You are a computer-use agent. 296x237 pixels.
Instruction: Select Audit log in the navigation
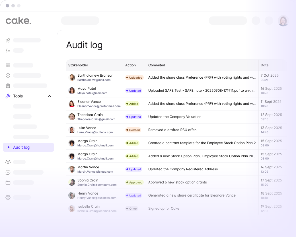point(22,147)
